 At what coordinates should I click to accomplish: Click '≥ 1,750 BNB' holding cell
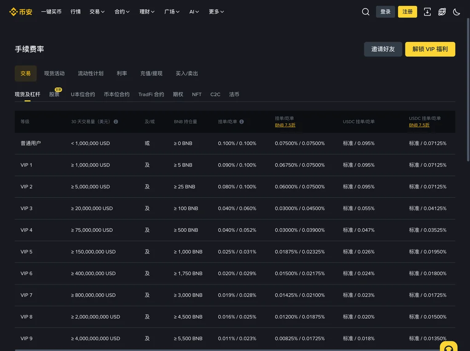coord(188,274)
